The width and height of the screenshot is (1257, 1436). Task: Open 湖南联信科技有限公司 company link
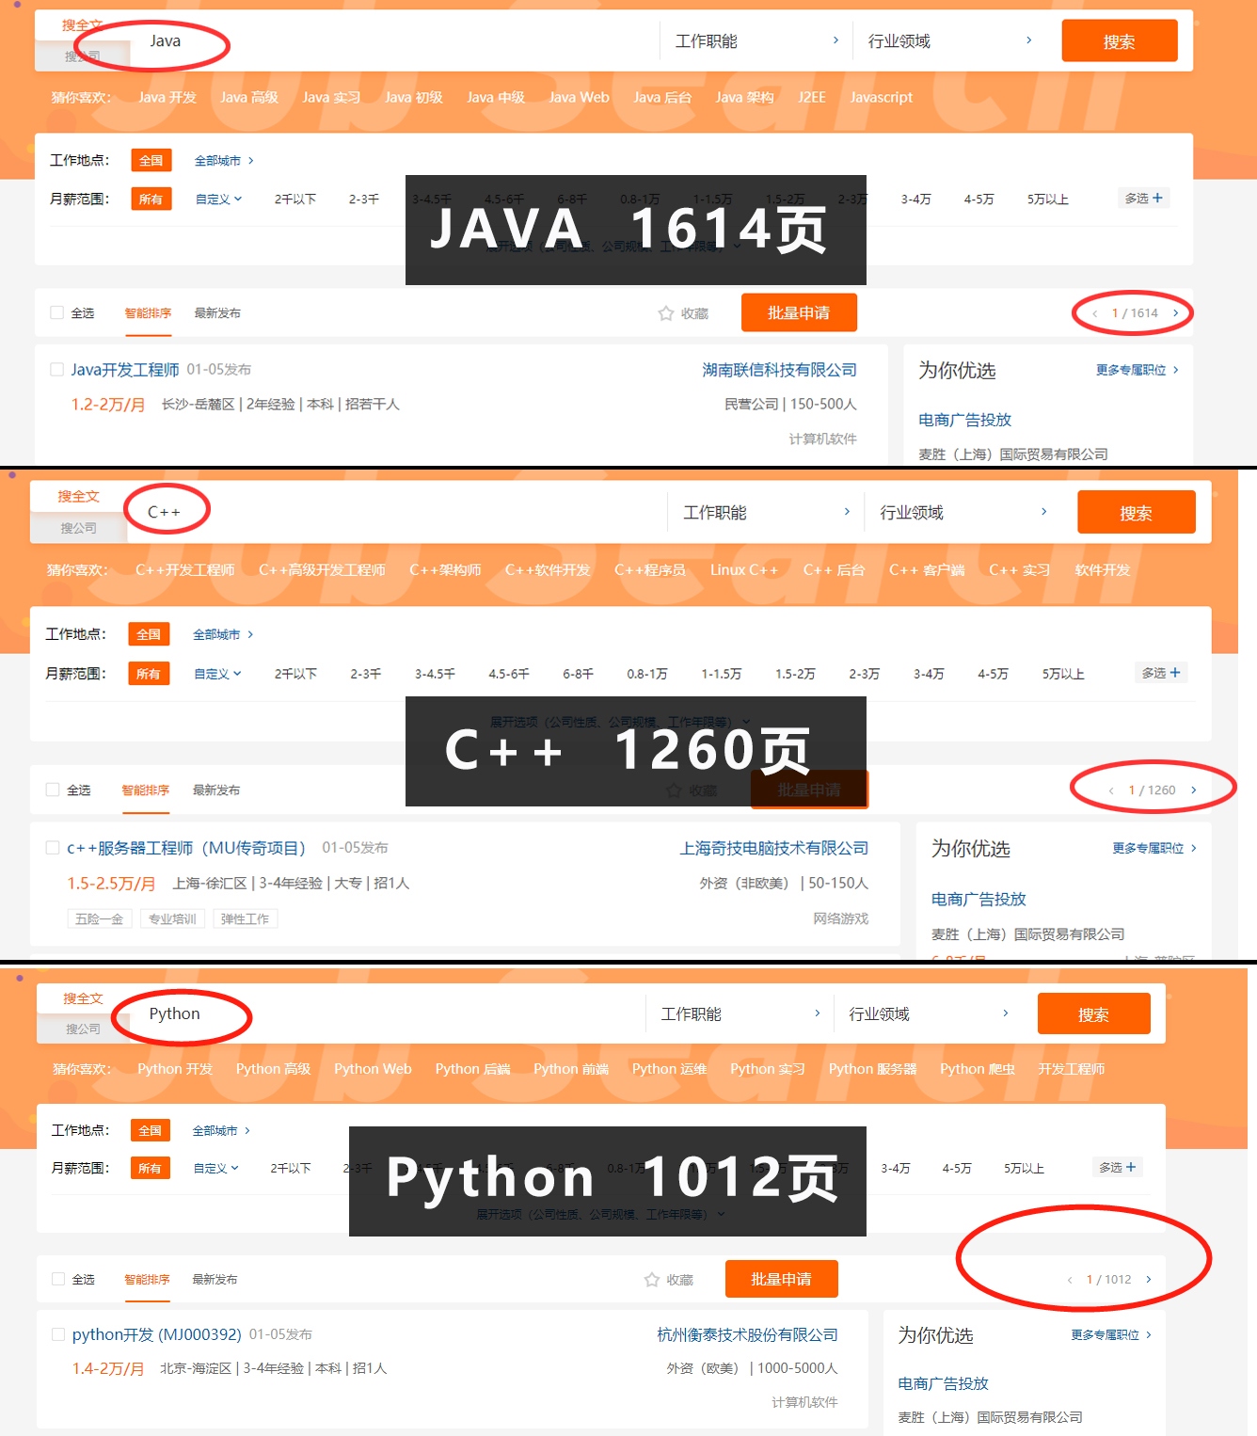[779, 370]
